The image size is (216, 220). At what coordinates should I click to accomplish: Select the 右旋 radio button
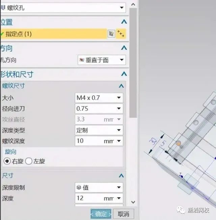click(7, 161)
